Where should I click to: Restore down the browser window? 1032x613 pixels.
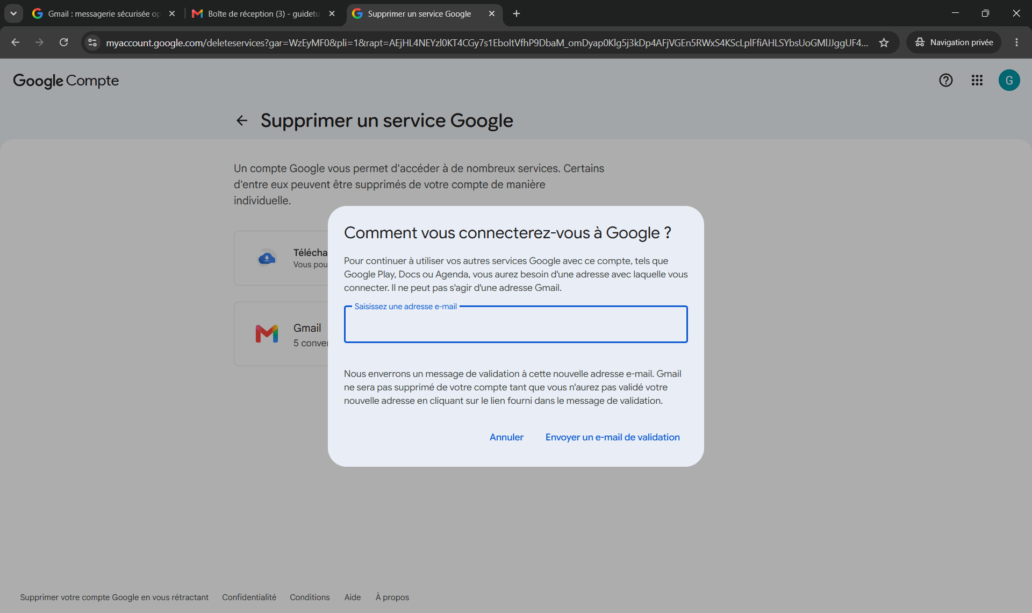tap(985, 13)
